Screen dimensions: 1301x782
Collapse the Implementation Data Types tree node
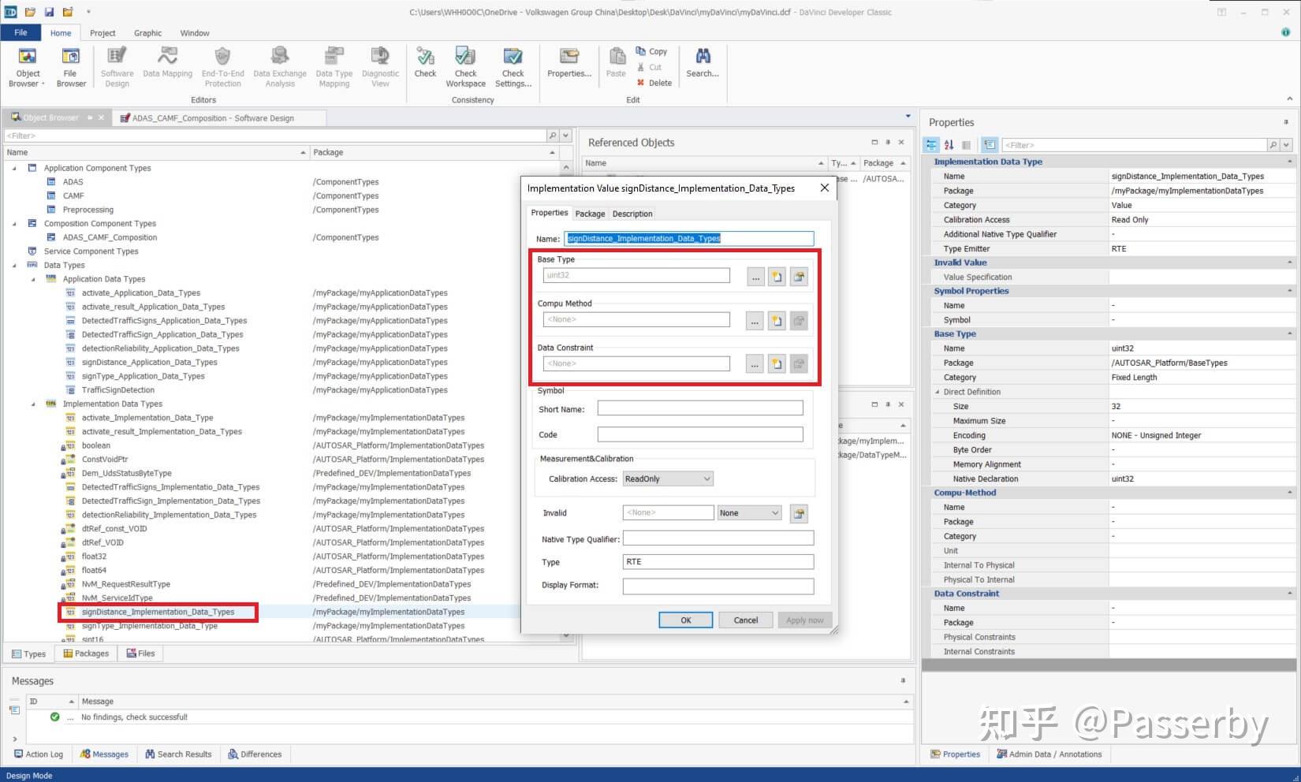(33, 404)
